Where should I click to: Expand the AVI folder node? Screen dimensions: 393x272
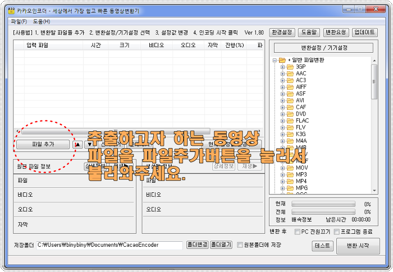click(282, 101)
